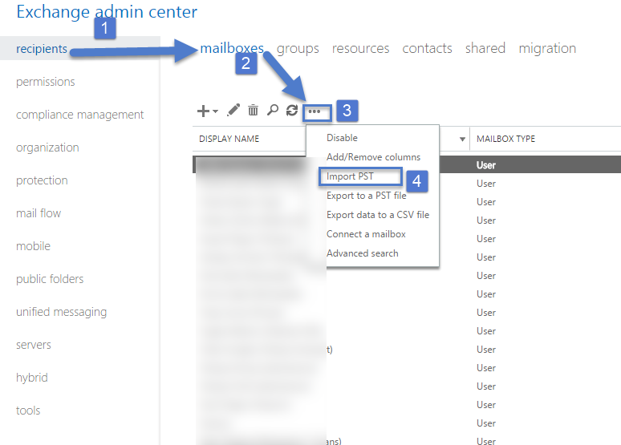
Task: Select recipients in the left navigation
Action: 42,49
